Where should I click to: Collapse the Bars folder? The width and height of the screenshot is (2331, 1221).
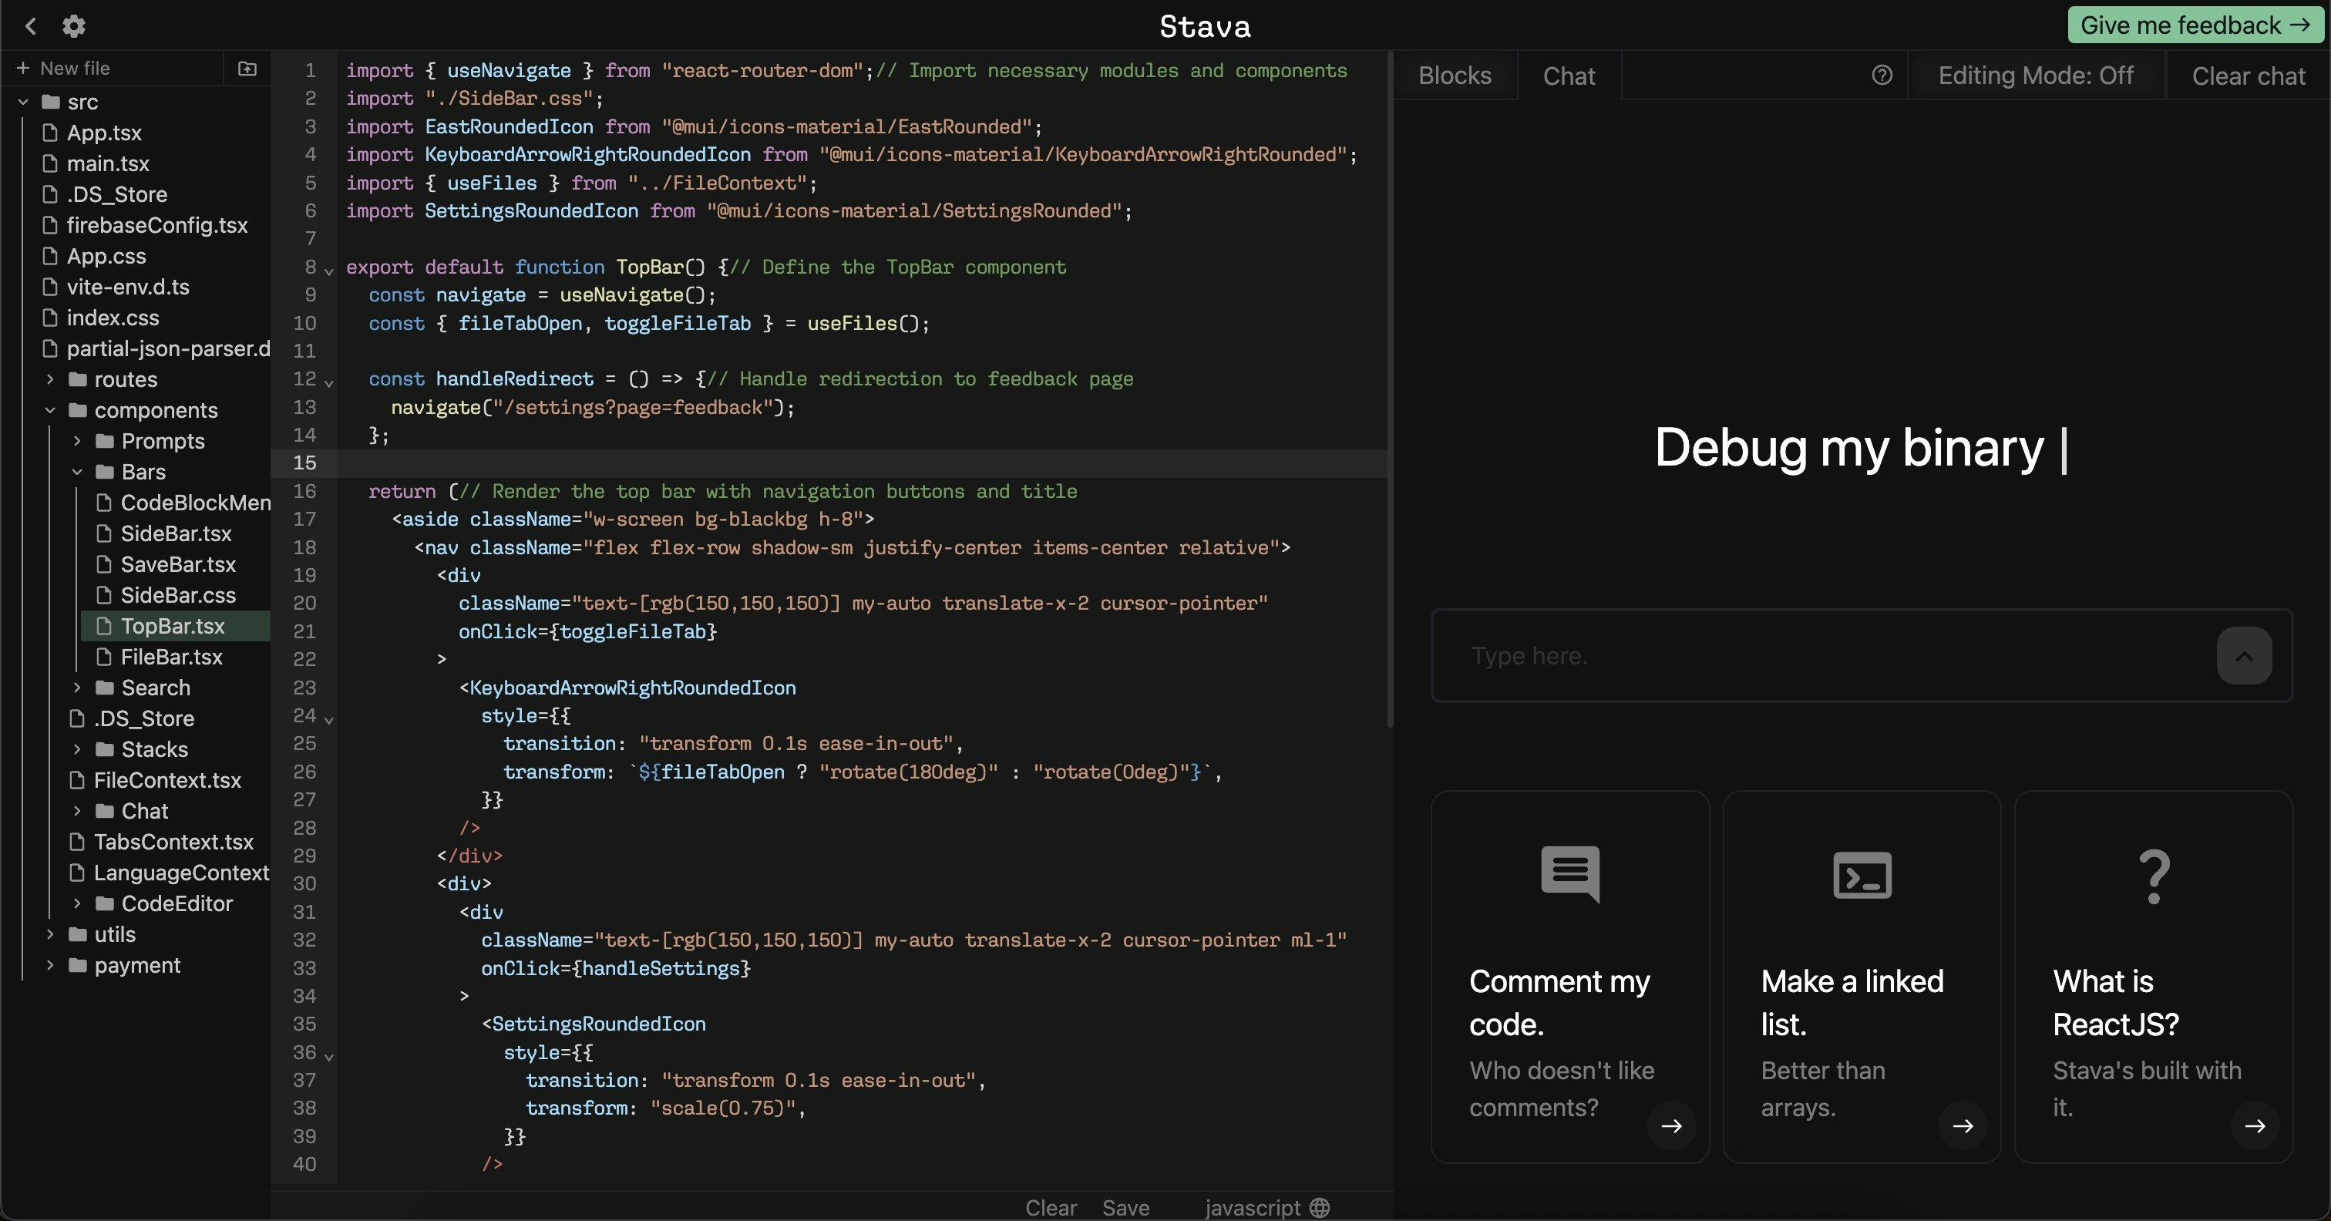(77, 472)
